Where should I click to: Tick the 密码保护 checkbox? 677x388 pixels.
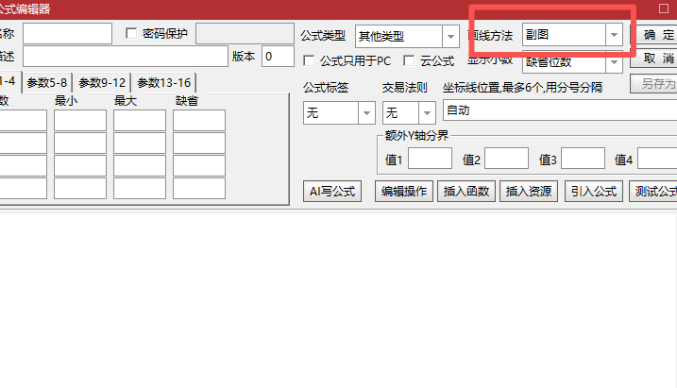coord(131,33)
